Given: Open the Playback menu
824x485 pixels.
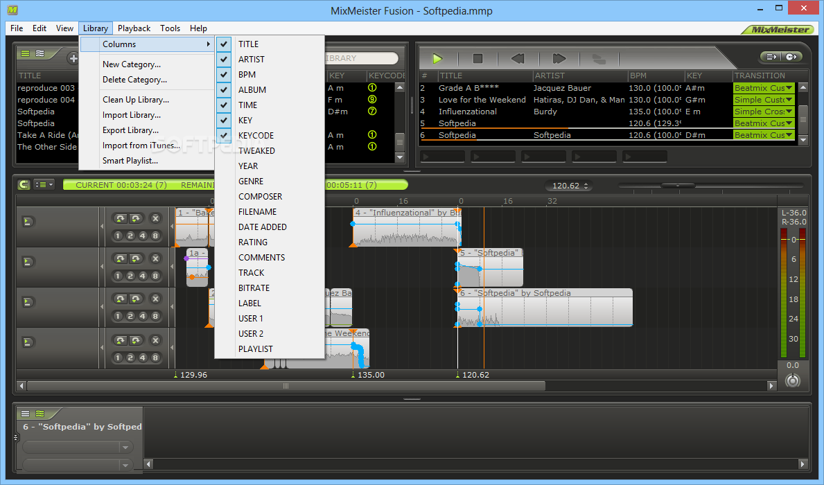Looking at the screenshot, I should (134, 28).
